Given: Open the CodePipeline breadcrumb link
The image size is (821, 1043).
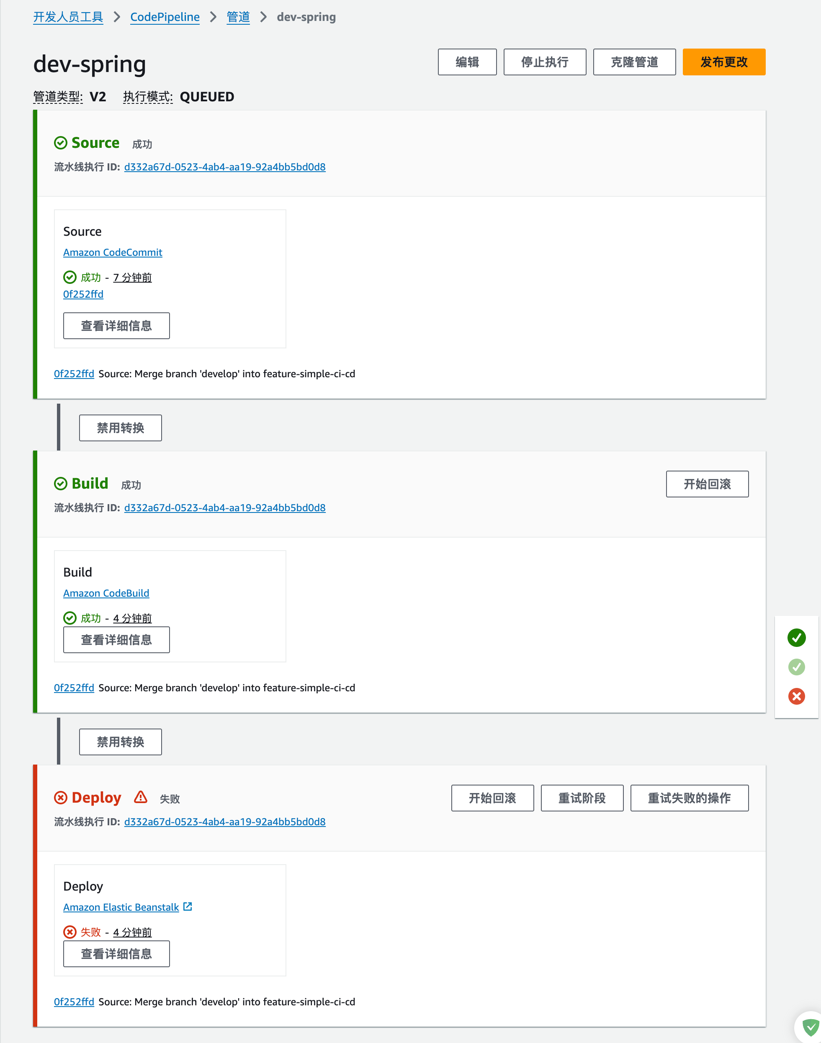Looking at the screenshot, I should pos(165,17).
